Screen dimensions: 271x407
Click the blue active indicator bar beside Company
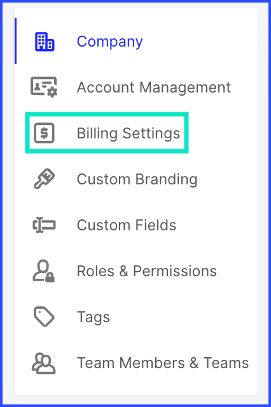tap(16, 41)
